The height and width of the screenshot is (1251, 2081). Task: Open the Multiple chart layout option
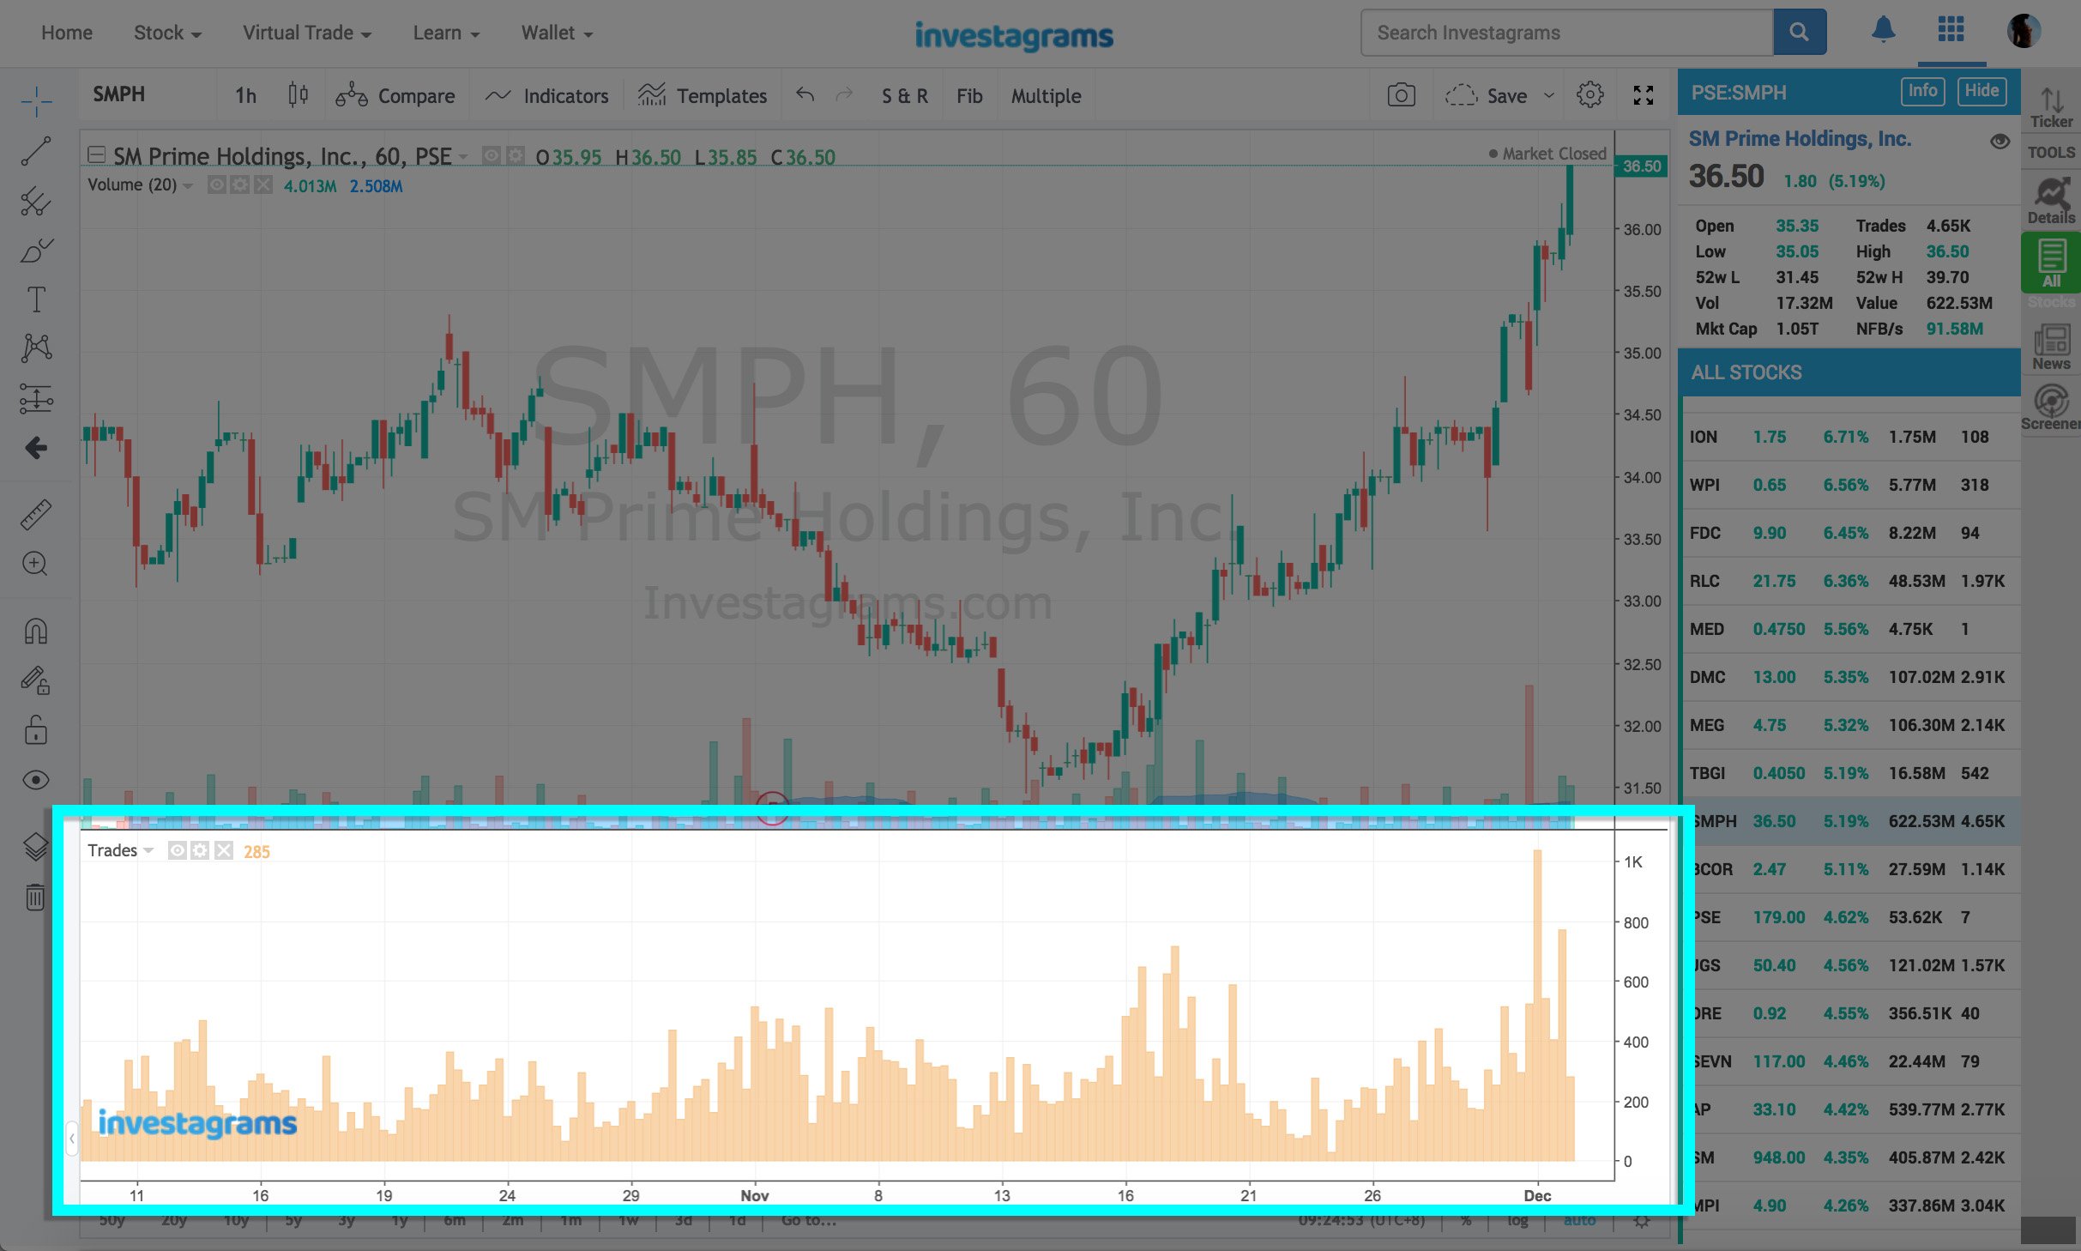tap(1045, 95)
